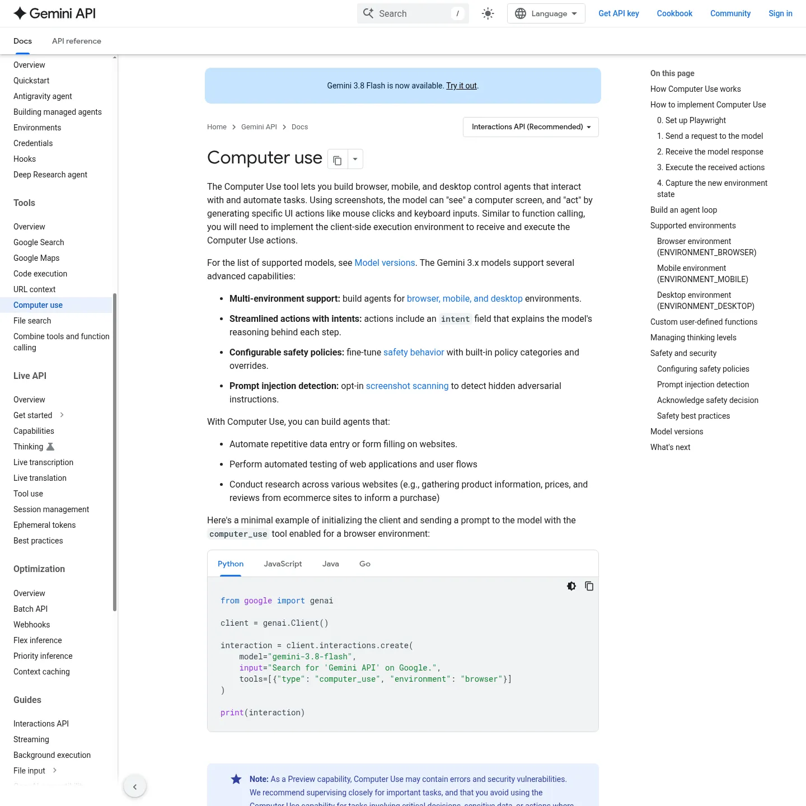Screen dimensions: 806x806
Task: Jump to 0. Set up Playwright section
Action: point(691,120)
